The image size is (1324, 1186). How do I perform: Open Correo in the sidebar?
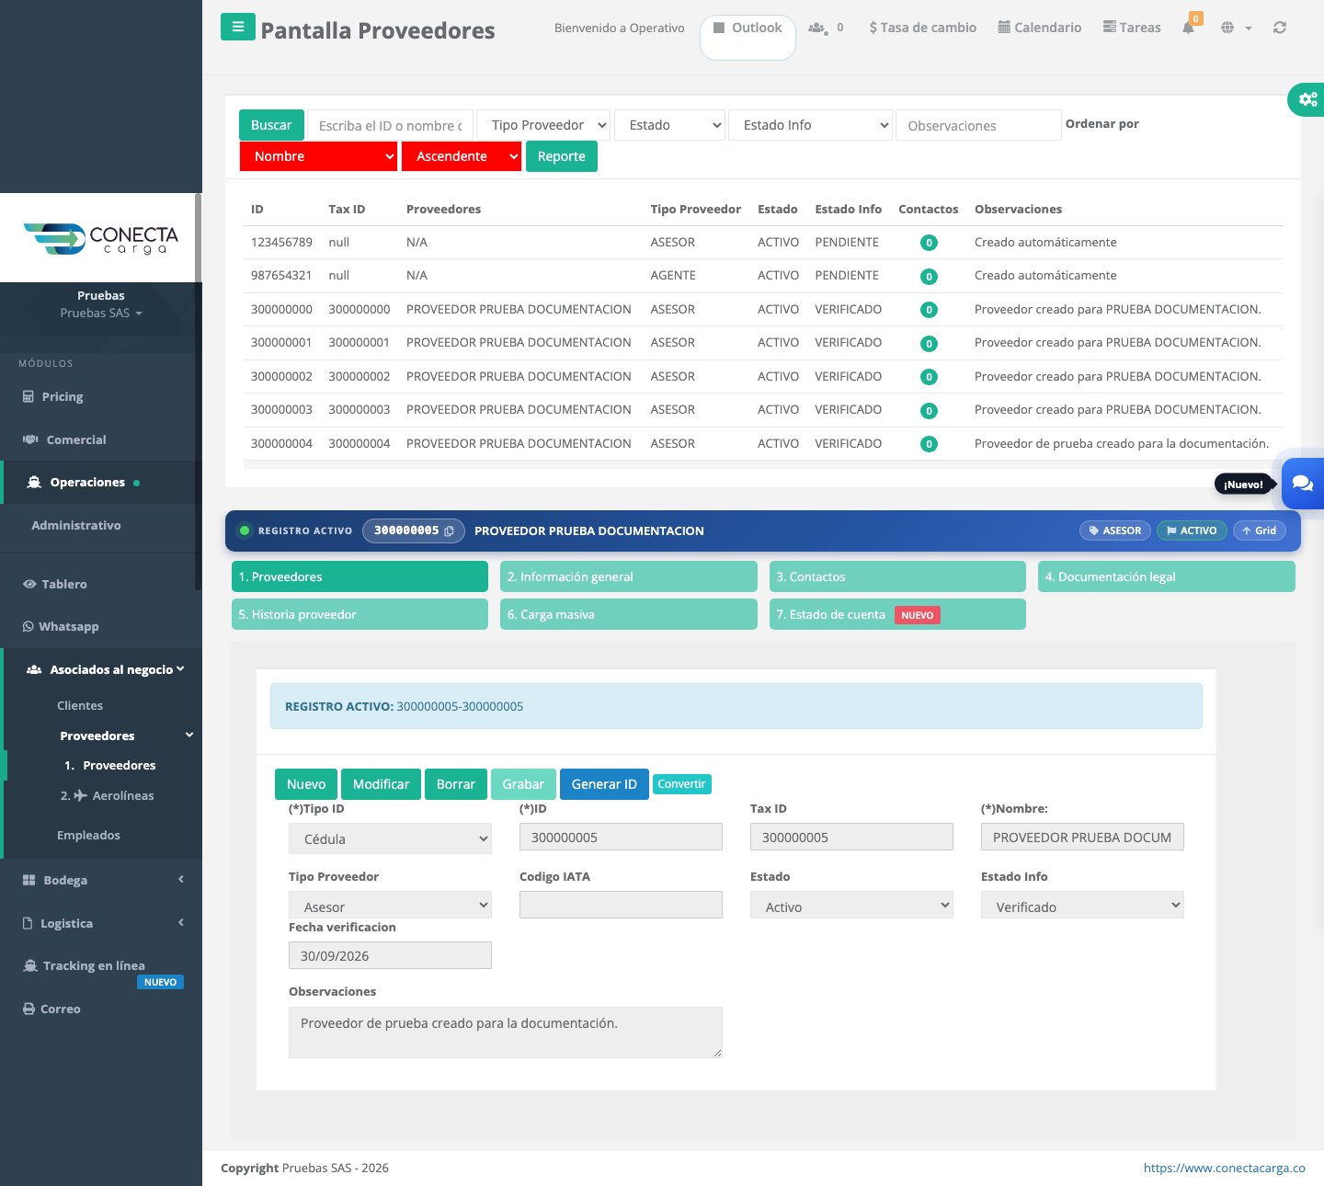pyautogui.click(x=51, y=1009)
